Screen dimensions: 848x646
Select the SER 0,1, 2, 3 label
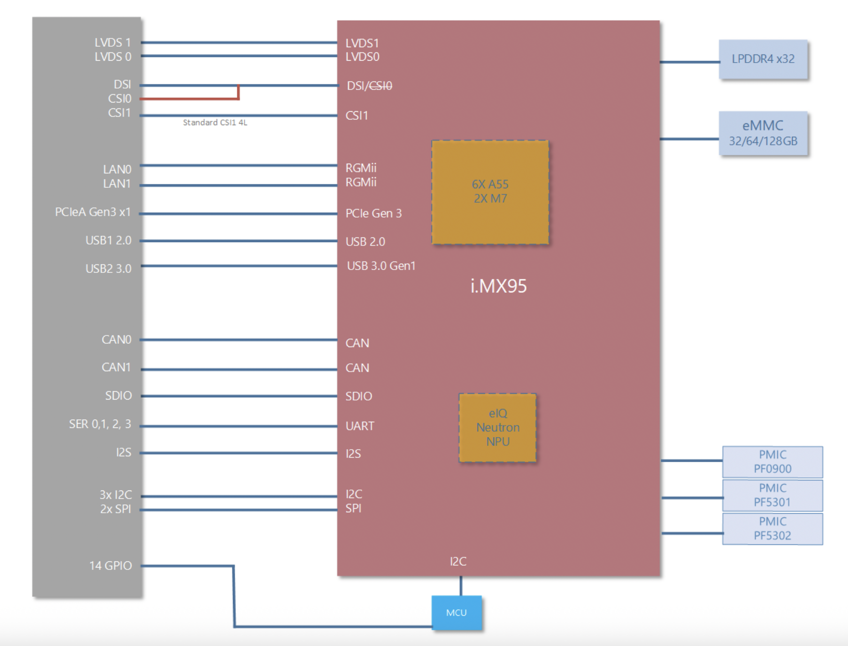pyautogui.click(x=100, y=424)
